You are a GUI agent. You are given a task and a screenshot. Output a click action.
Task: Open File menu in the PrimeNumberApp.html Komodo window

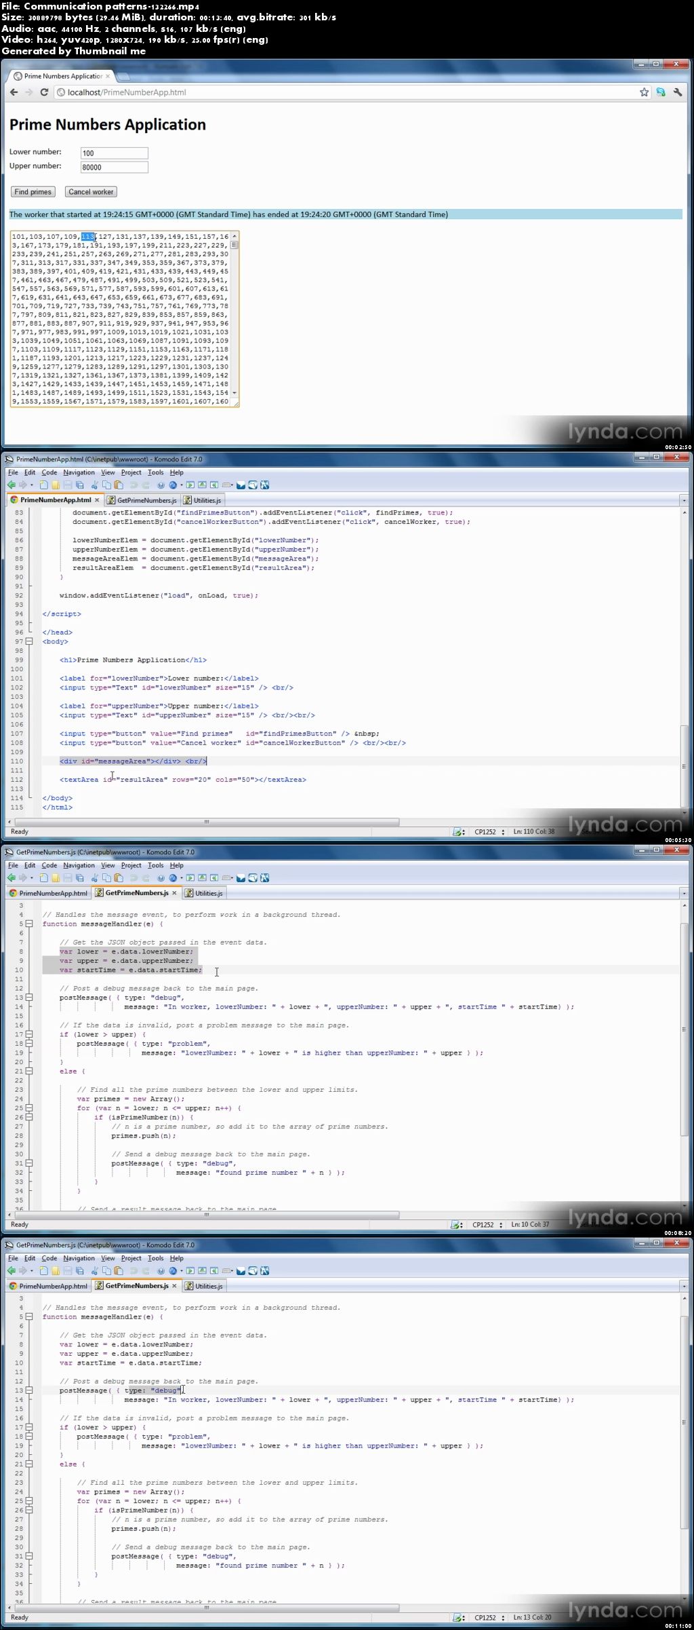point(12,472)
